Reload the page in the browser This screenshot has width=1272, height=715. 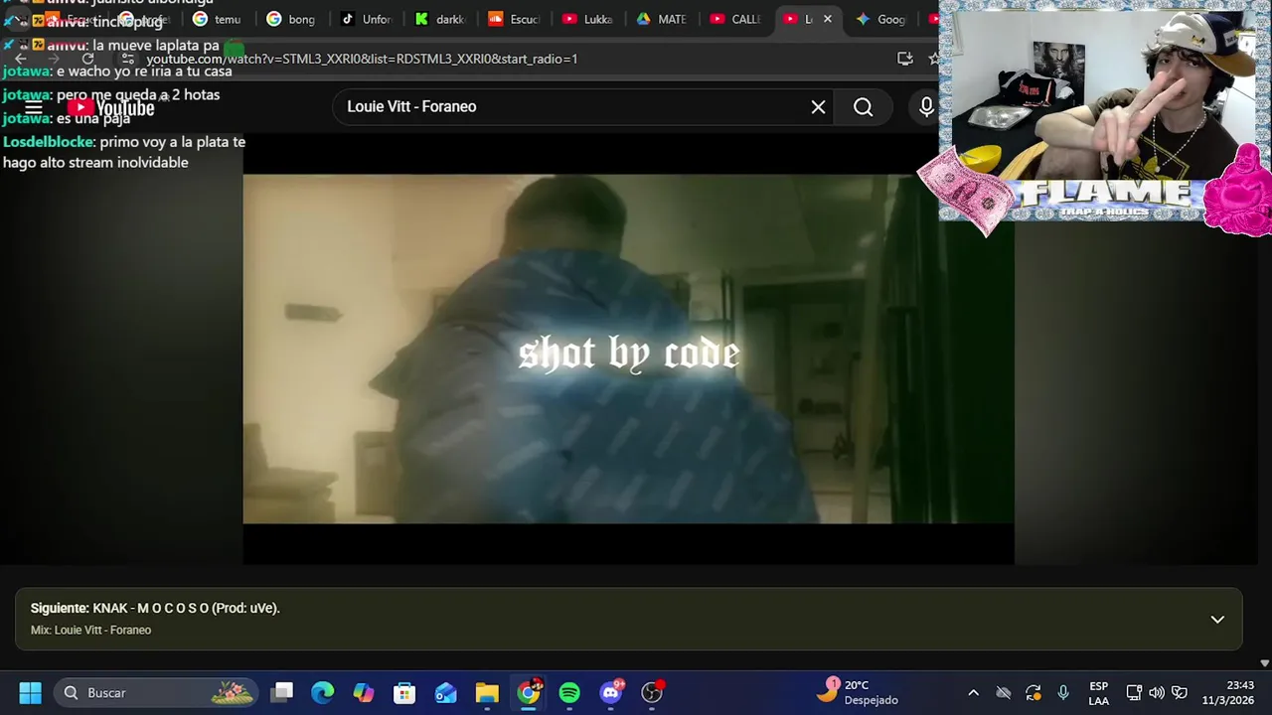pyautogui.click(x=87, y=59)
